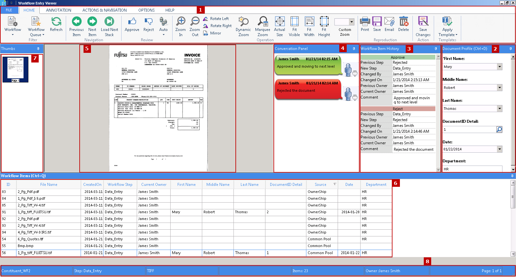Rotate Left the invoice image
The width and height of the screenshot is (516, 277).
click(x=216, y=19)
